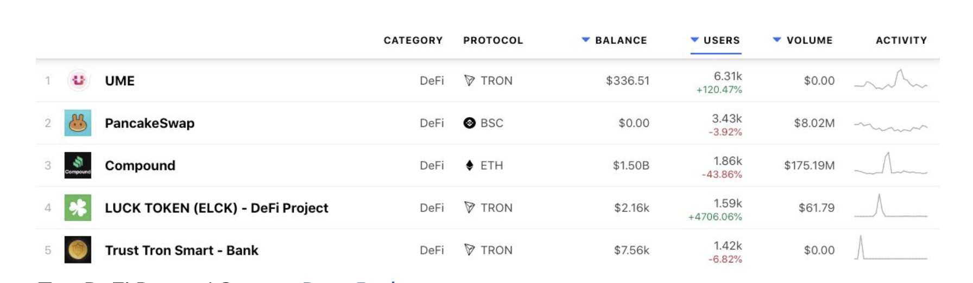Click the PancakeSwap bunny logo

point(78,123)
